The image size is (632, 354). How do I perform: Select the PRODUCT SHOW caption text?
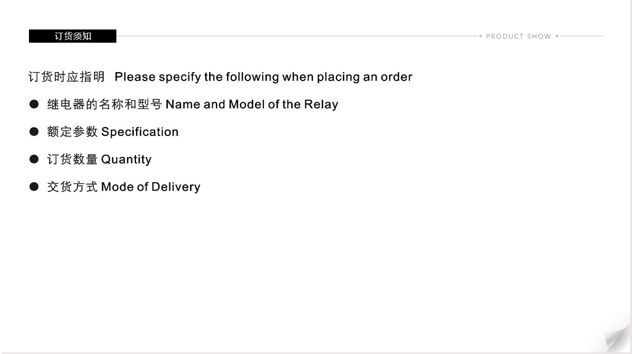[518, 36]
